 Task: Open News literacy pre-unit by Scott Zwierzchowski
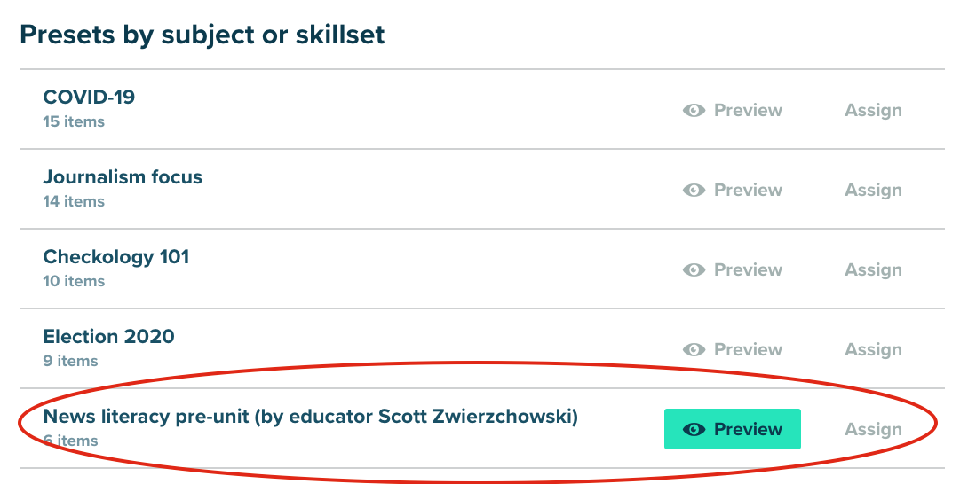coord(310,417)
